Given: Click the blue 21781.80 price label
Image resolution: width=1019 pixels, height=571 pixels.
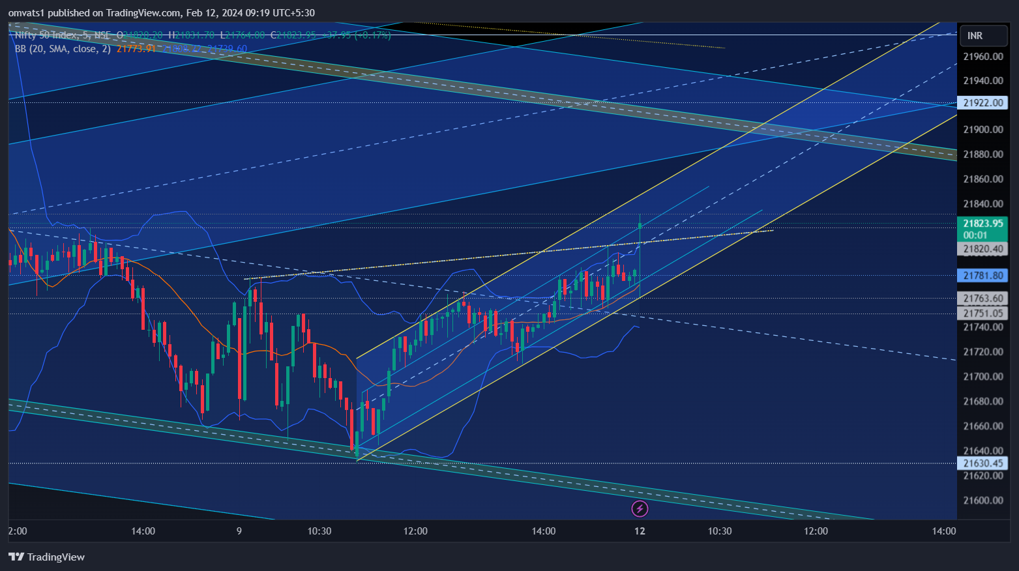Looking at the screenshot, I should click(x=982, y=276).
